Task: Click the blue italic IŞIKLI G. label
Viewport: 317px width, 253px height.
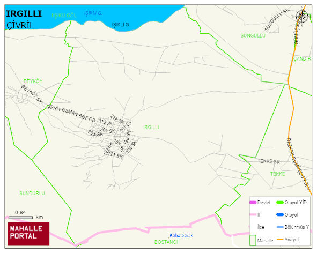Action: 93,13
